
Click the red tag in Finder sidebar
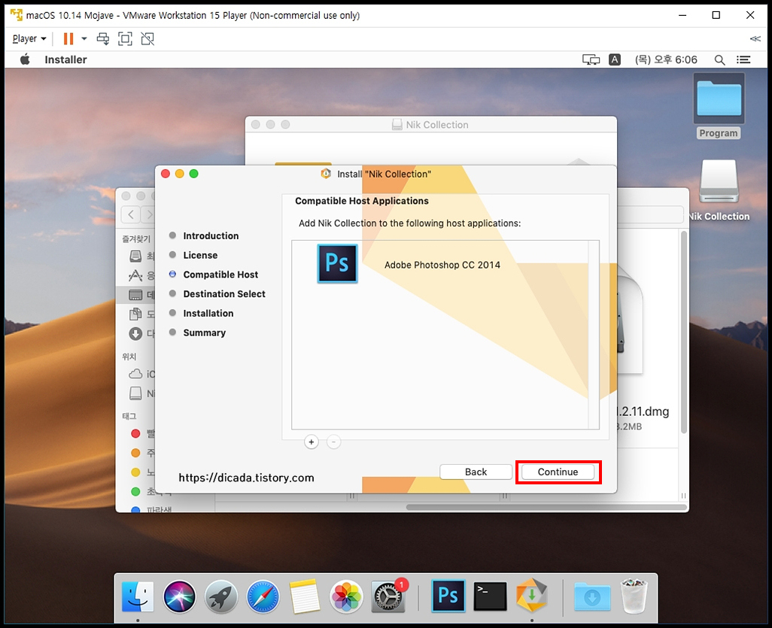click(x=135, y=434)
